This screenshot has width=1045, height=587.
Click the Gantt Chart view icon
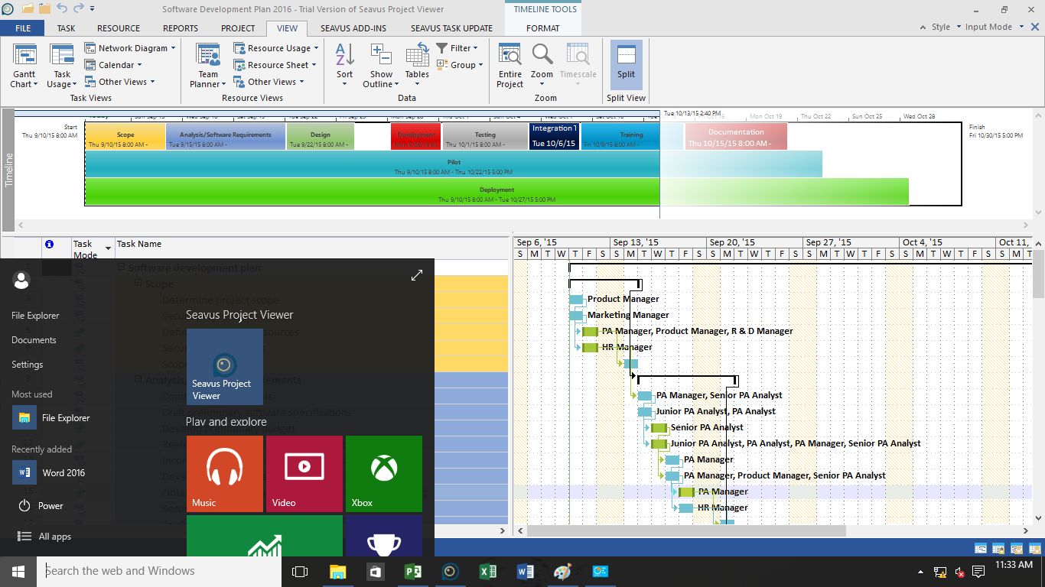pyautogui.click(x=24, y=64)
